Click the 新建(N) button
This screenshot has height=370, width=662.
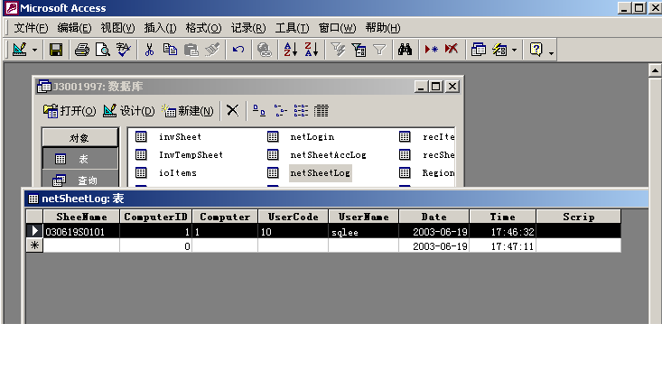tap(188, 111)
